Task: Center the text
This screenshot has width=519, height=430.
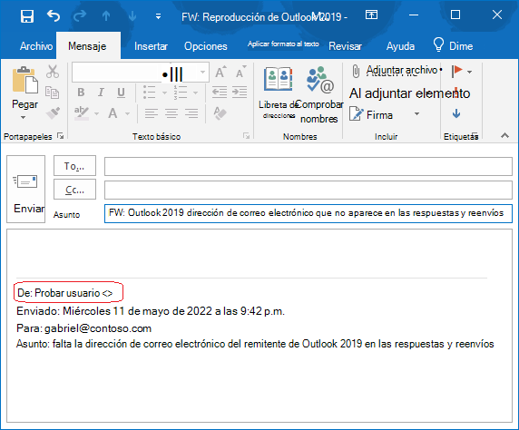Action: click(x=171, y=113)
